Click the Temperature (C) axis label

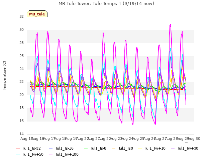[x=4, y=75]
